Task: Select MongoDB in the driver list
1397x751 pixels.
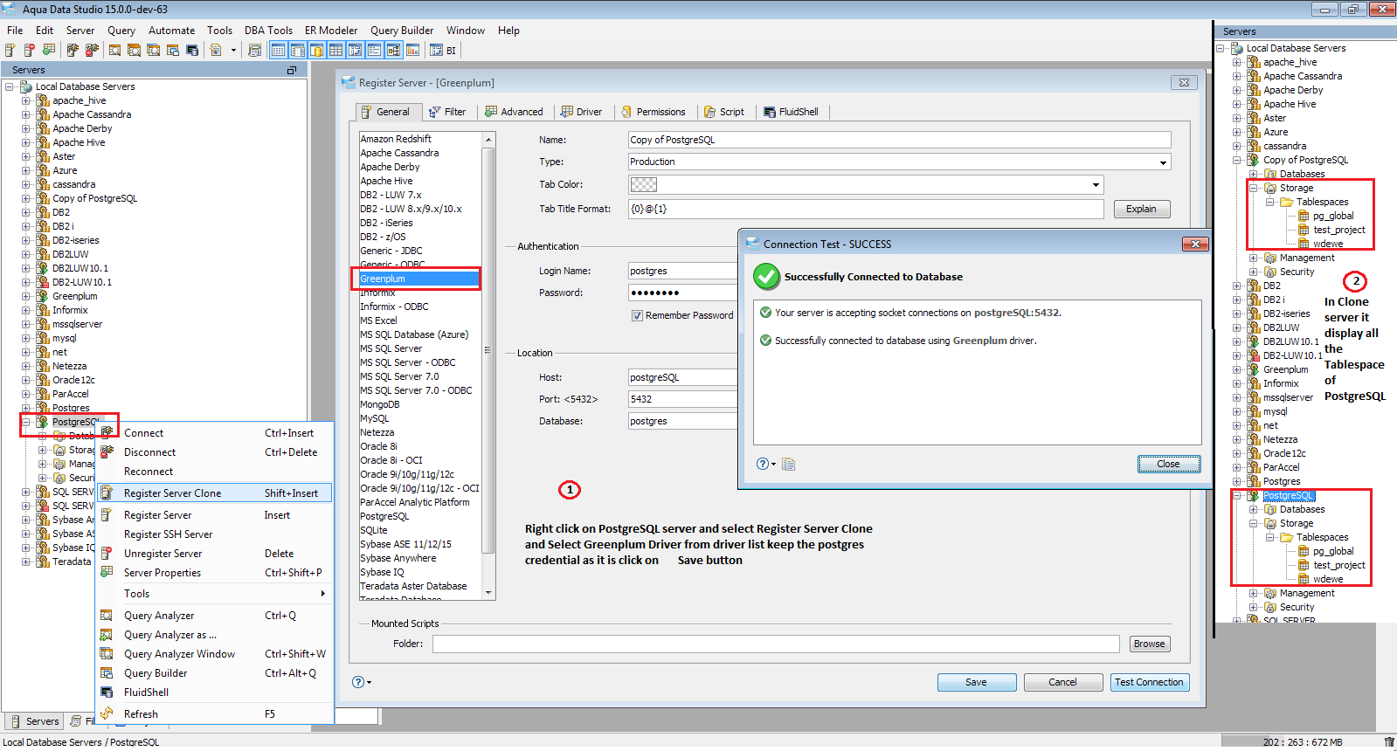Action: coord(419,404)
